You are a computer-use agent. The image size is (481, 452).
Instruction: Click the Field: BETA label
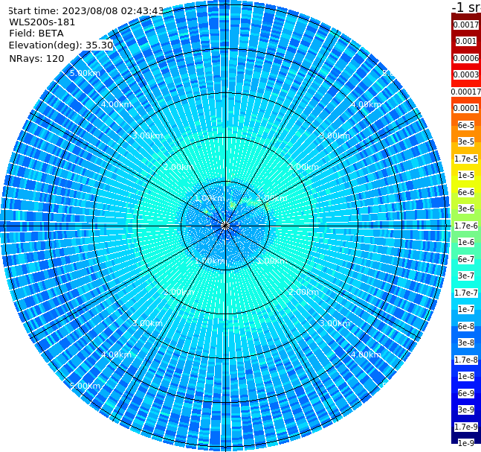(x=36, y=34)
